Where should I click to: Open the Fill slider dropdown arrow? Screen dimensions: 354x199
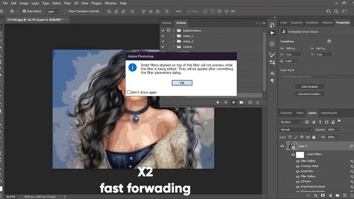[338, 137]
